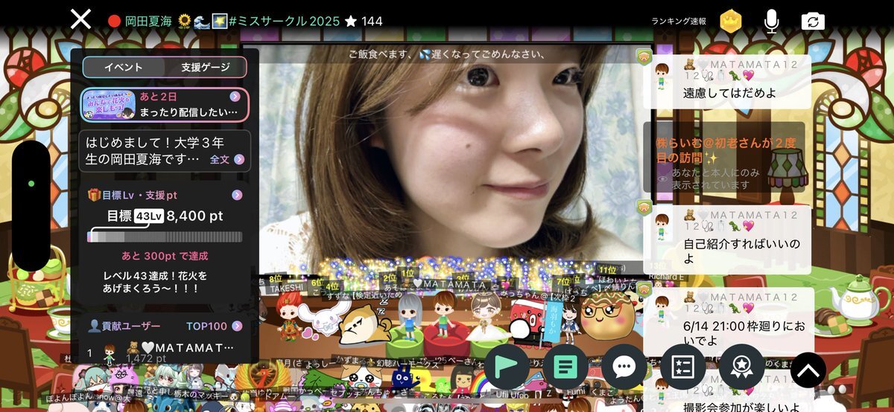This screenshot has width=894, height=412.
Task: Switch to the イベント tab
Action: point(123,67)
